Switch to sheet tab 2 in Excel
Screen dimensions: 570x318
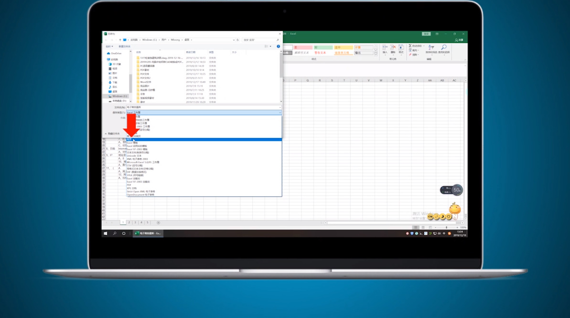(129, 223)
